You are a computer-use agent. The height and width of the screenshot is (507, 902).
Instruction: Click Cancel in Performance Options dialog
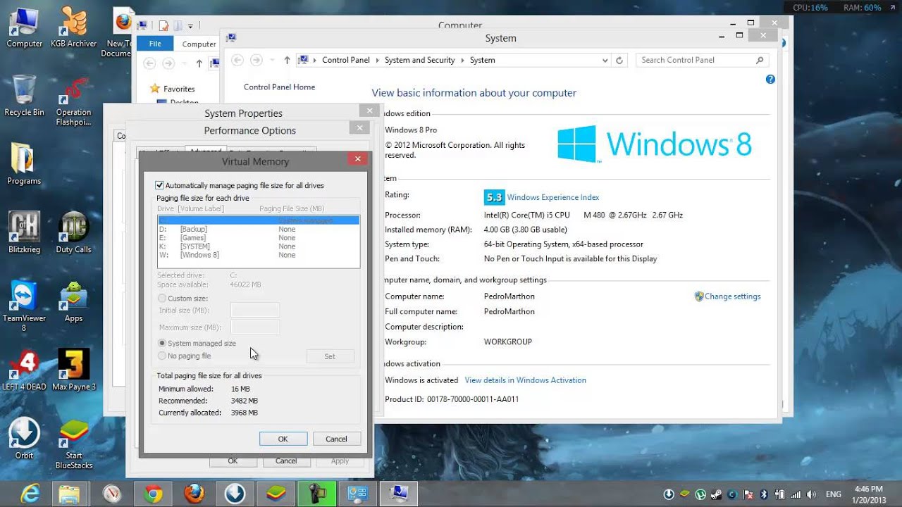click(285, 461)
